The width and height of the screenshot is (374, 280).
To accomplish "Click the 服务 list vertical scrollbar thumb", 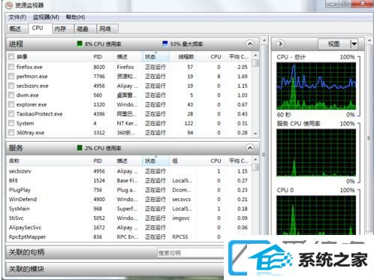I will [255, 167].
